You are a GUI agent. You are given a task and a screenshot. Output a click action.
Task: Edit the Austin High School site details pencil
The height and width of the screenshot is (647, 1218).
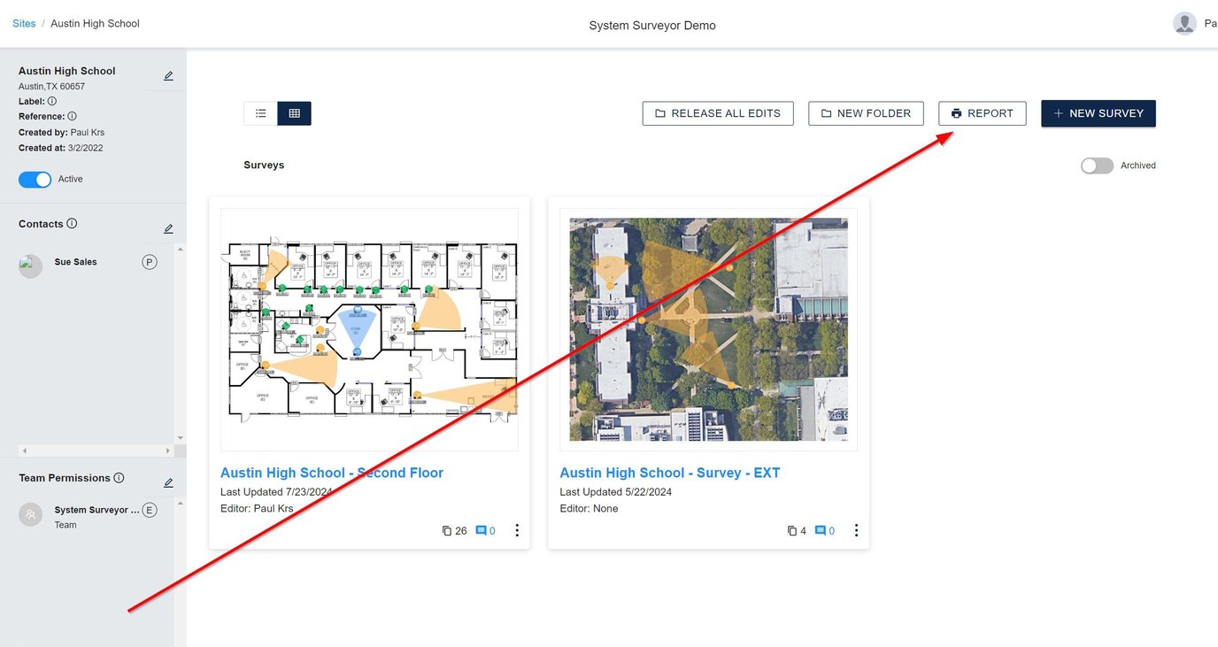click(x=167, y=76)
